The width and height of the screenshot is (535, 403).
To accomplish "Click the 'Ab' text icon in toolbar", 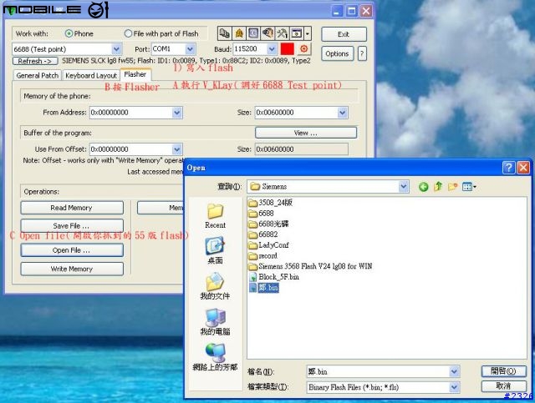I will click(x=225, y=33).
